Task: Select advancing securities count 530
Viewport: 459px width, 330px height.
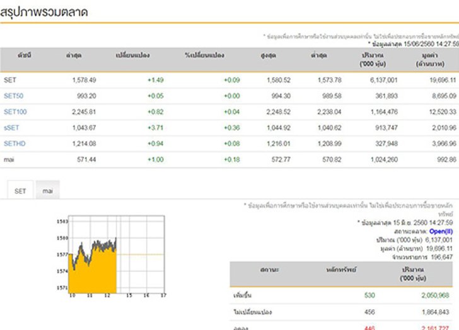Action: pyautogui.click(x=369, y=295)
